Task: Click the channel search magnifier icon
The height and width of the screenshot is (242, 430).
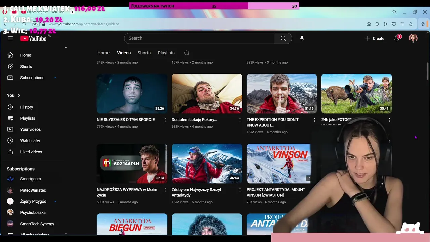Action: coord(187,53)
